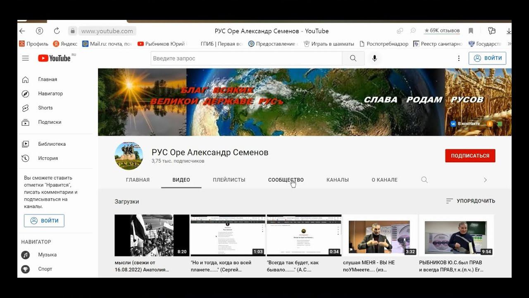Open the Mail.ru bookmark
This screenshot has height=298, width=529.
pyautogui.click(x=107, y=43)
